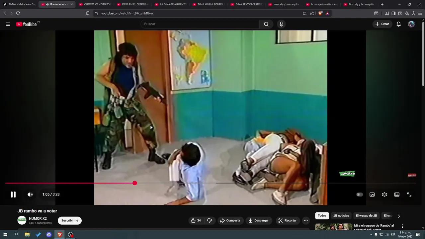Switch to TikTok browser tab

click(x=19, y=4)
